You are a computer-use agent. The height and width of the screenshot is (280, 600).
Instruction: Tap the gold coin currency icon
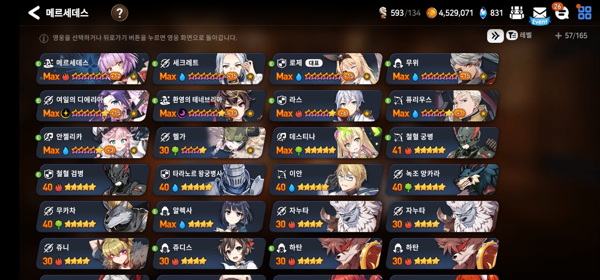(432, 13)
